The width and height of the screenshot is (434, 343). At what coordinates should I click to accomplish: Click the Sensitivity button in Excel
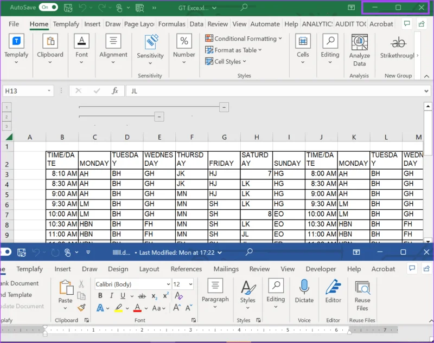coord(150,50)
